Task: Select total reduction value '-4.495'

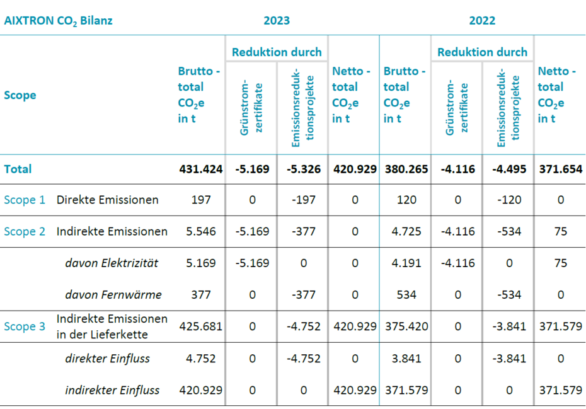Action: coord(509,169)
